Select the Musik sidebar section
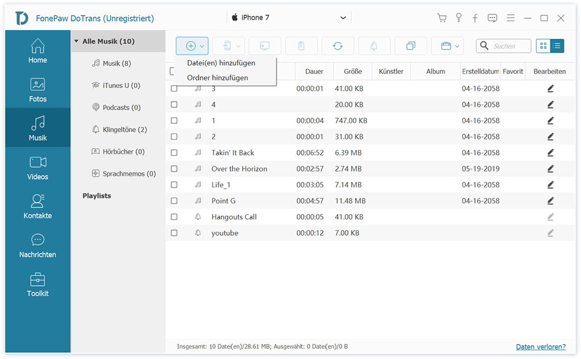The image size is (581, 359). pos(38,128)
